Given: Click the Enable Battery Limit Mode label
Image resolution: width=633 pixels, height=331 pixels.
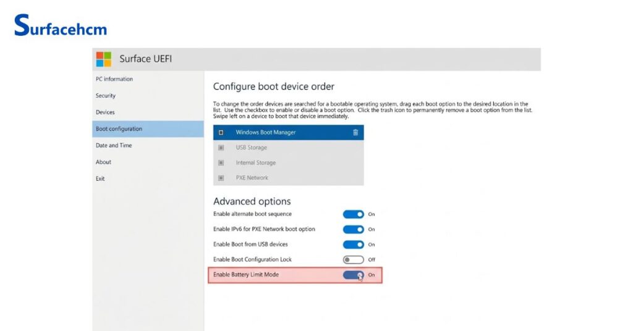Looking at the screenshot, I should click(246, 275).
